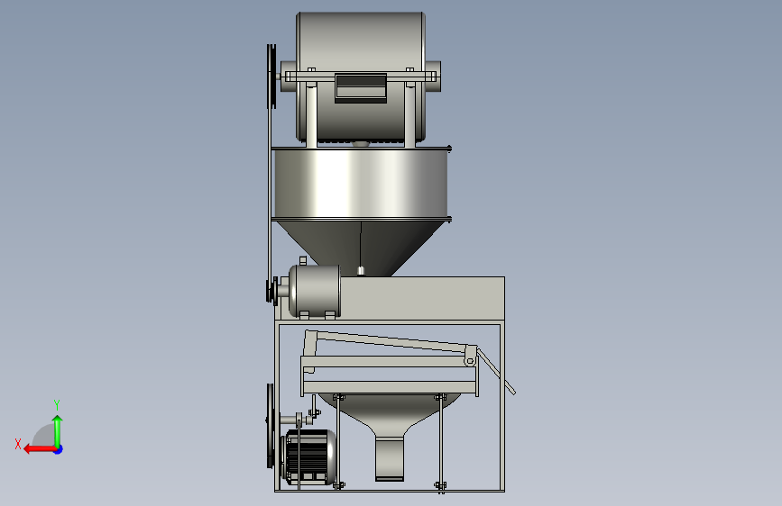Screen dimensions: 782x506
Task: Select the shiny cylindrical tank in the middle
Action: (x=361, y=183)
